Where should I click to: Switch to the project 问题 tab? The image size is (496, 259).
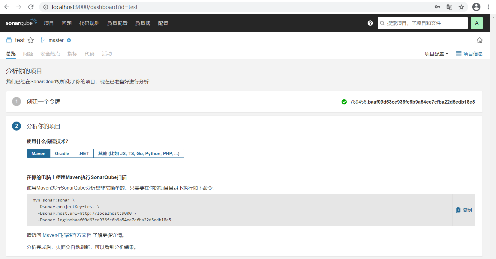(28, 54)
